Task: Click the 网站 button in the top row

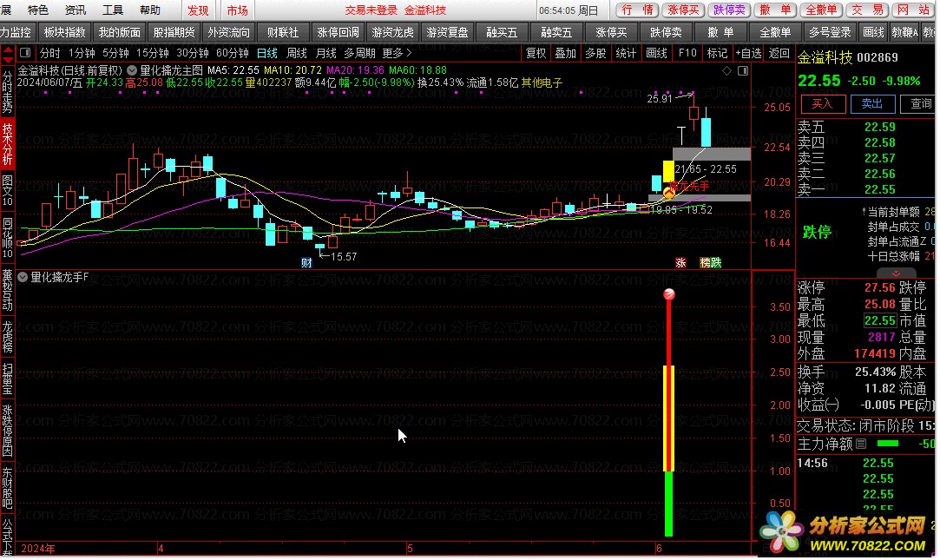Action: (912, 10)
